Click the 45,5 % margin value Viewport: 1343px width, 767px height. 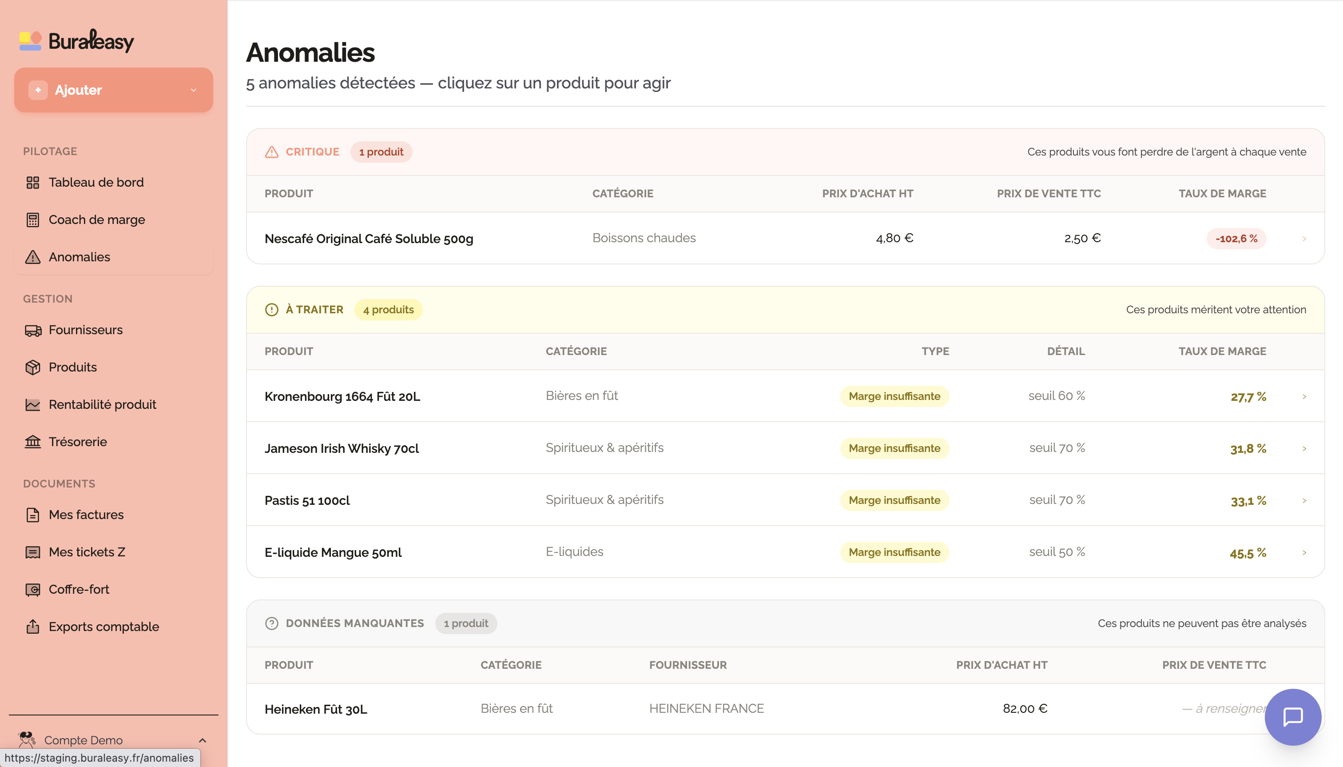[1248, 553]
